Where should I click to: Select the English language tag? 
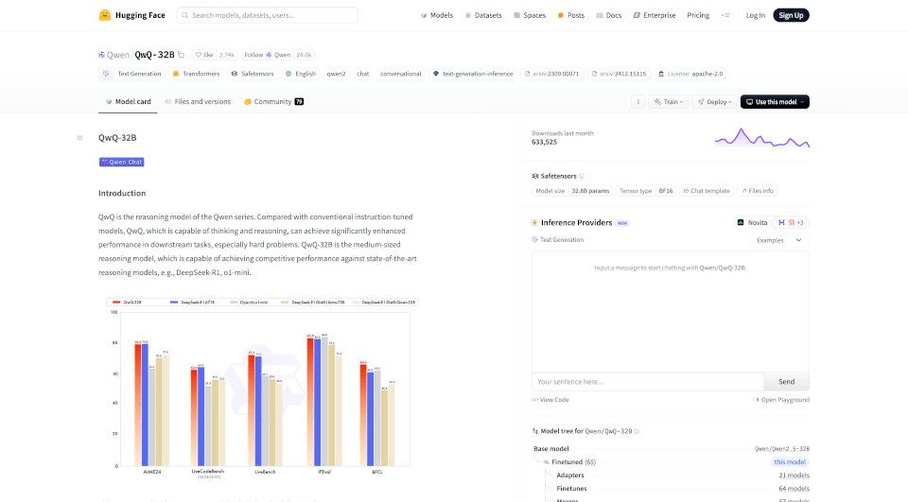(300, 74)
